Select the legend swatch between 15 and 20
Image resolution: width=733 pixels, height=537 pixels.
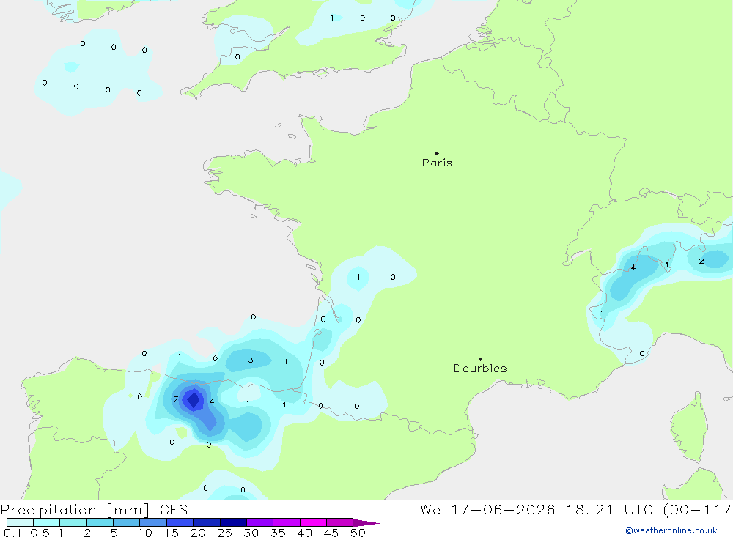180,522
